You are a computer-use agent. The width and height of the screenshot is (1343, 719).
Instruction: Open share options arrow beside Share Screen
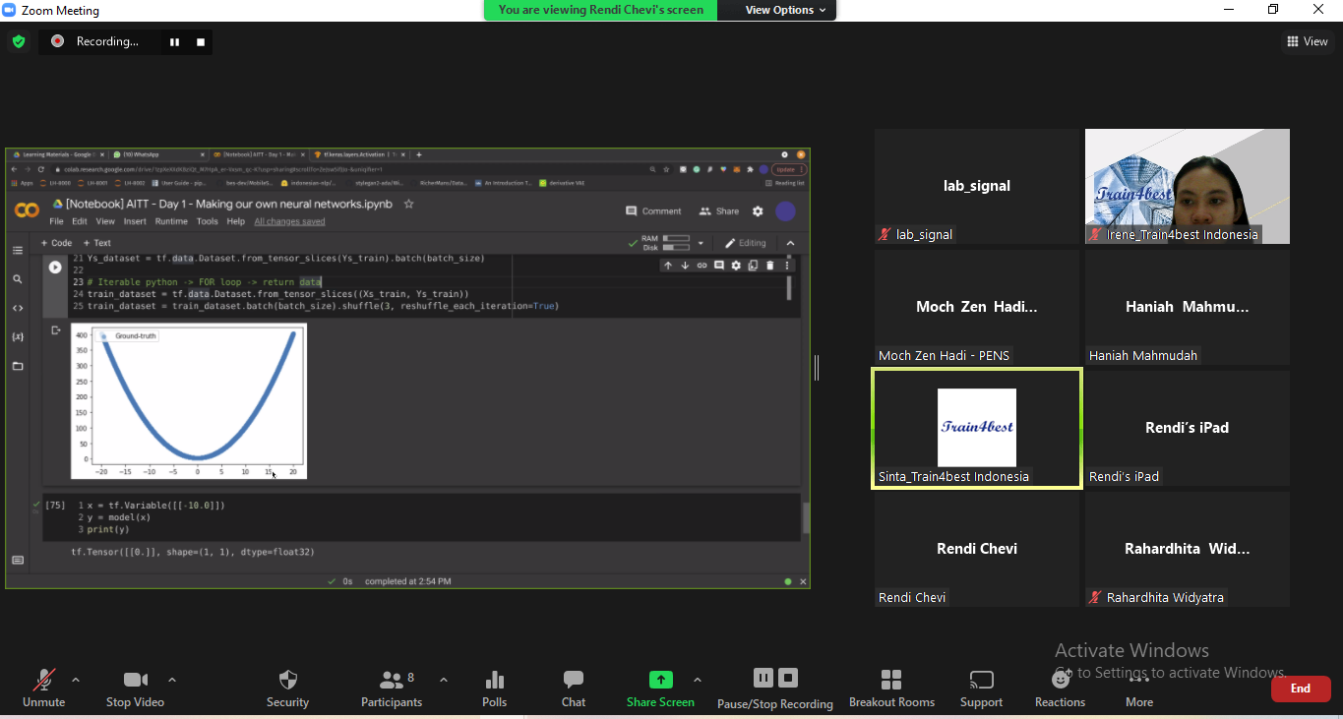(x=698, y=680)
